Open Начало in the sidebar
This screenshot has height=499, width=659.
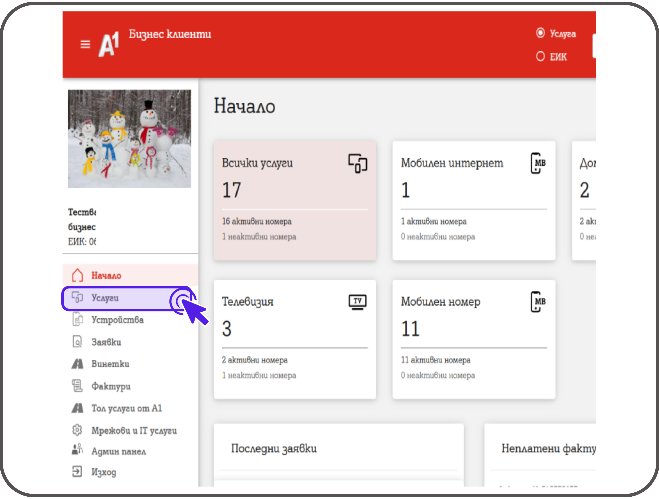coord(106,275)
